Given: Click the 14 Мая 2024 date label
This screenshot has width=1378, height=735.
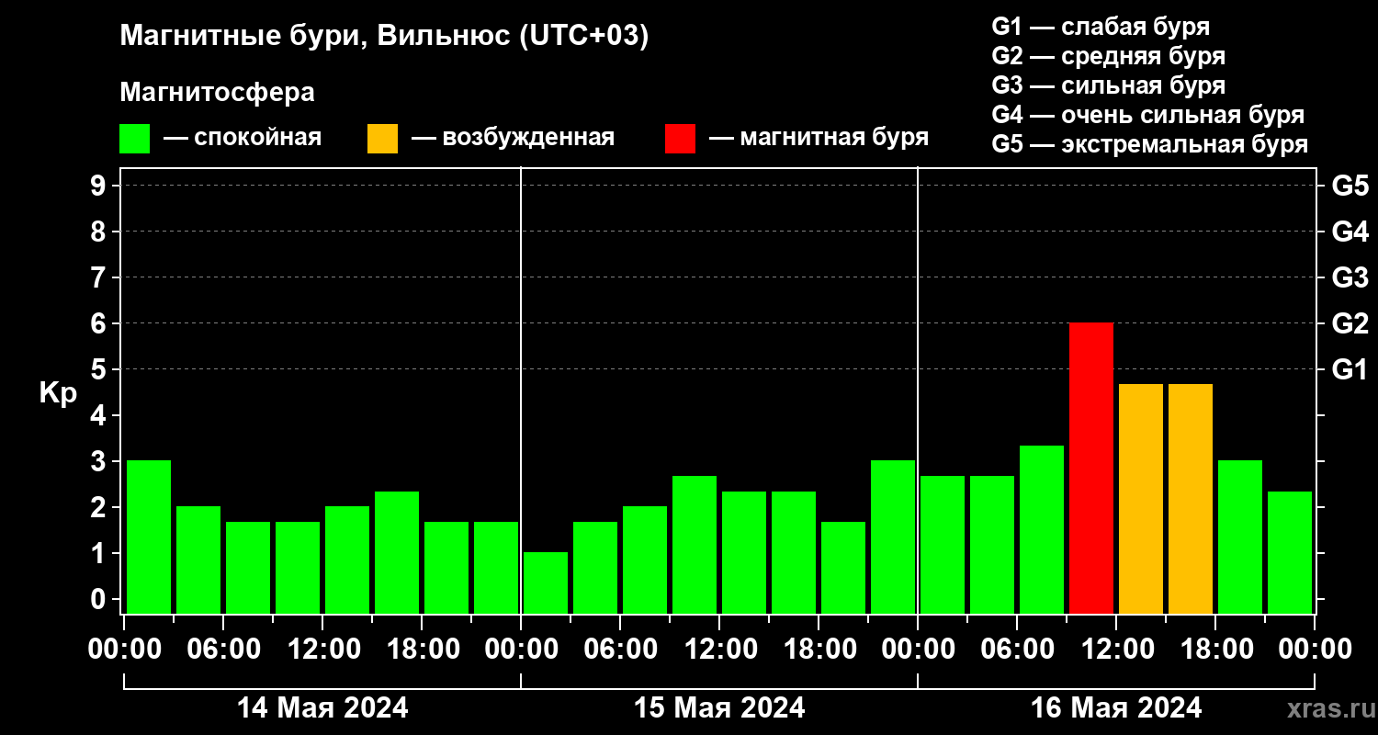Looking at the screenshot, I should pyautogui.click(x=322, y=707).
